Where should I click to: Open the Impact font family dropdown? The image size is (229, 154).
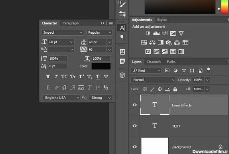(81, 32)
